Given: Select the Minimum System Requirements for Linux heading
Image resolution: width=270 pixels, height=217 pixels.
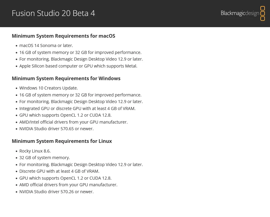Looking at the screenshot, I should (x=62, y=141).
